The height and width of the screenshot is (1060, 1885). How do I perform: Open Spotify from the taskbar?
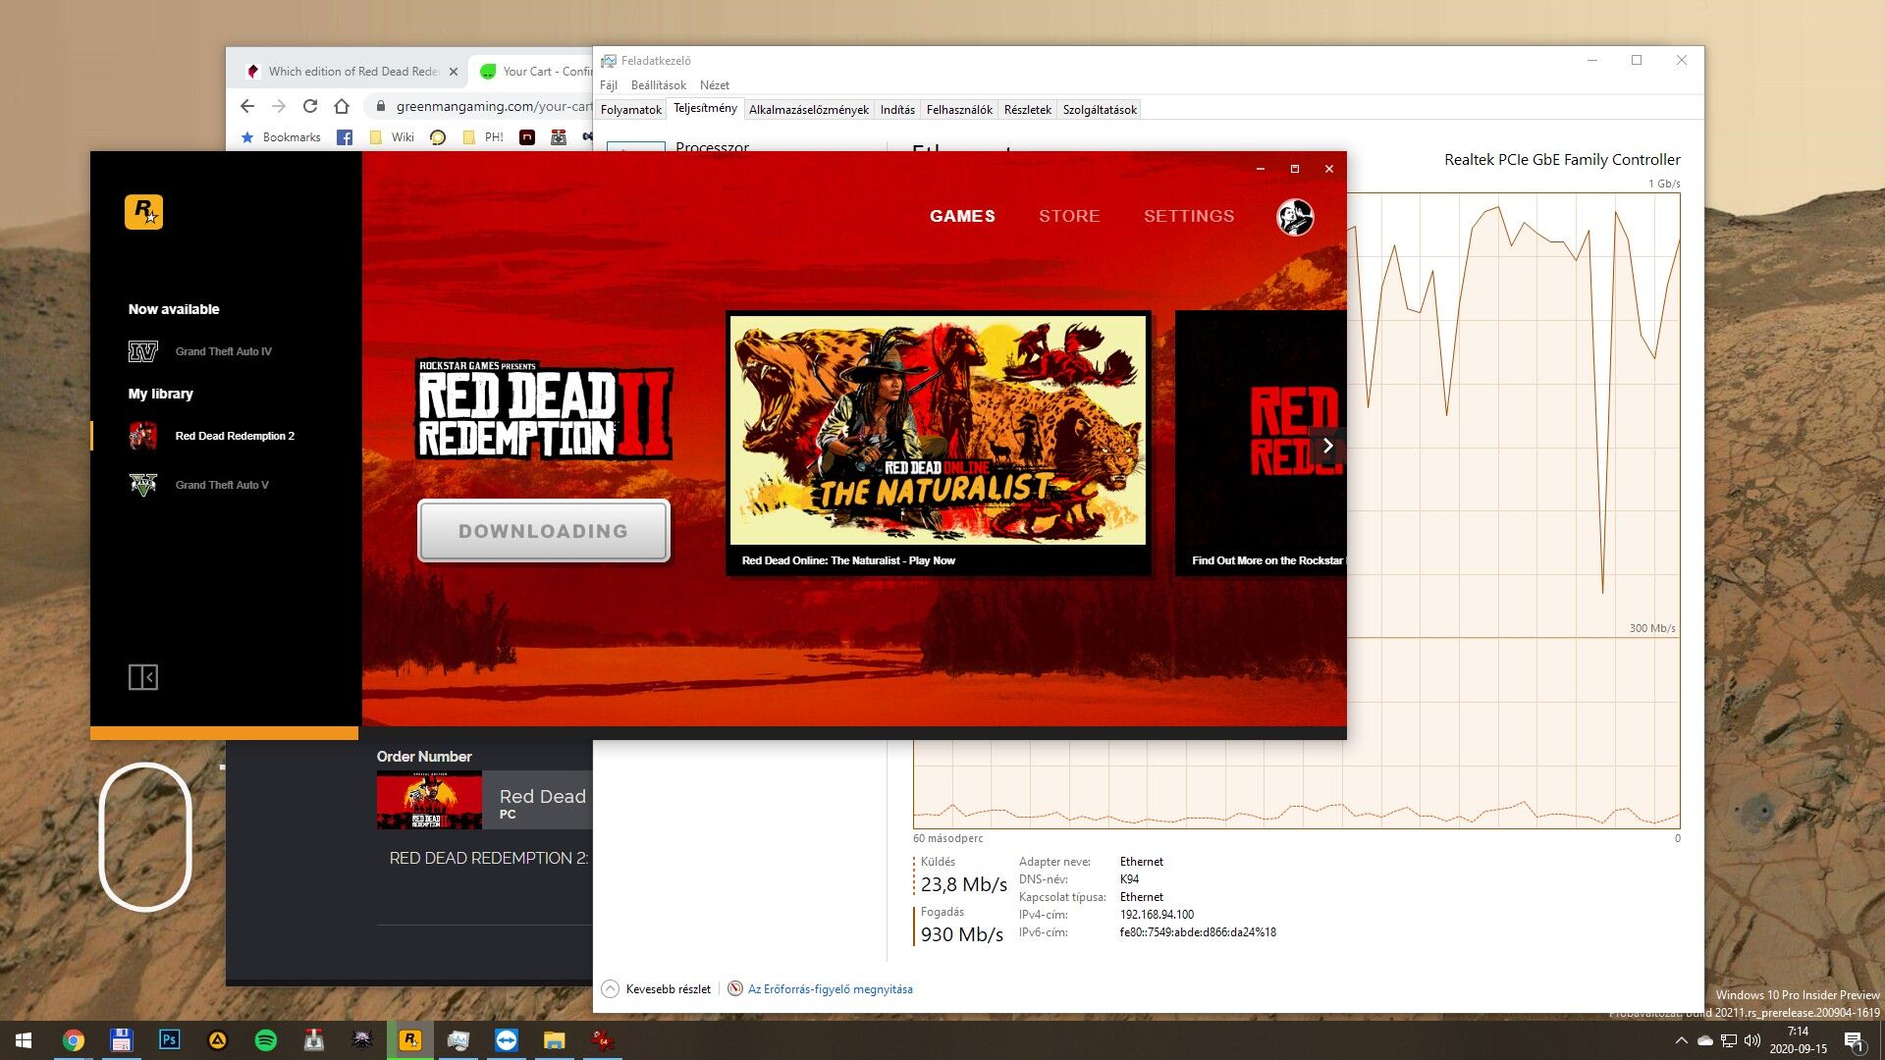point(265,1040)
